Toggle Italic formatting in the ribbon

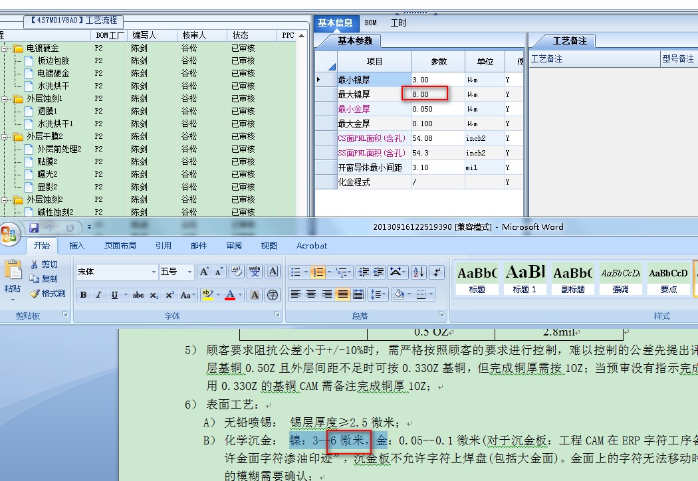(99, 294)
